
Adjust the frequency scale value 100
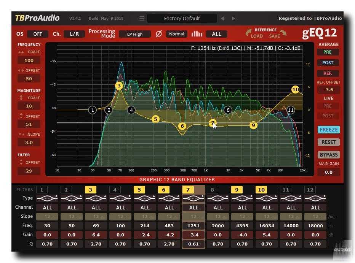pos(29,60)
